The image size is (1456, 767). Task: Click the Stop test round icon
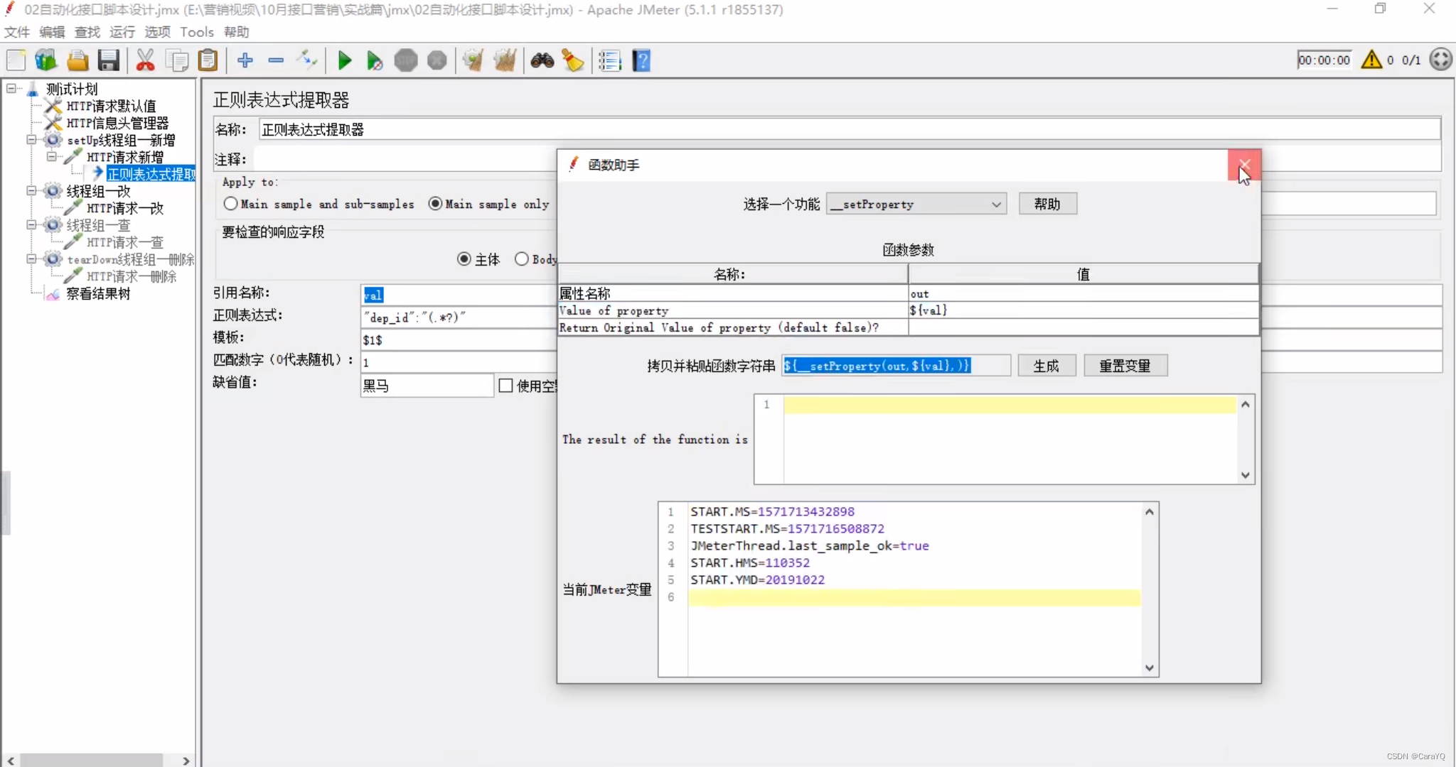pos(406,60)
